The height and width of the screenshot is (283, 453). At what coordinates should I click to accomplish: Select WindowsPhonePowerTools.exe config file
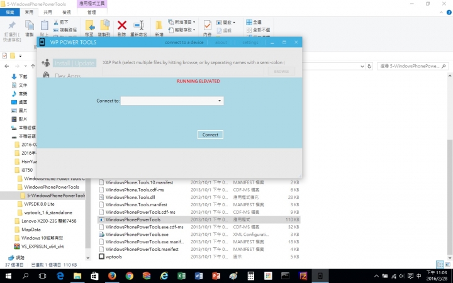(x=137, y=235)
